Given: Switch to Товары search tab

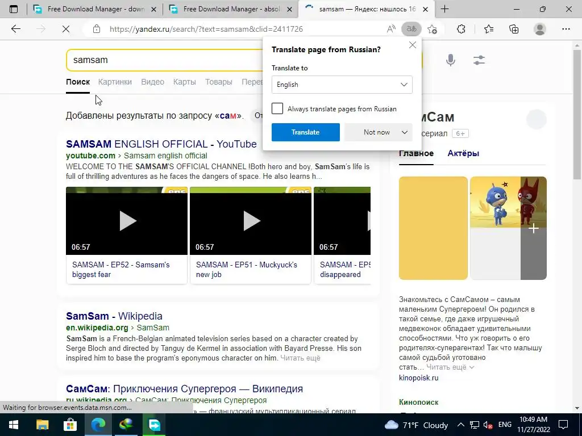Looking at the screenshot, I should point(219,82).
